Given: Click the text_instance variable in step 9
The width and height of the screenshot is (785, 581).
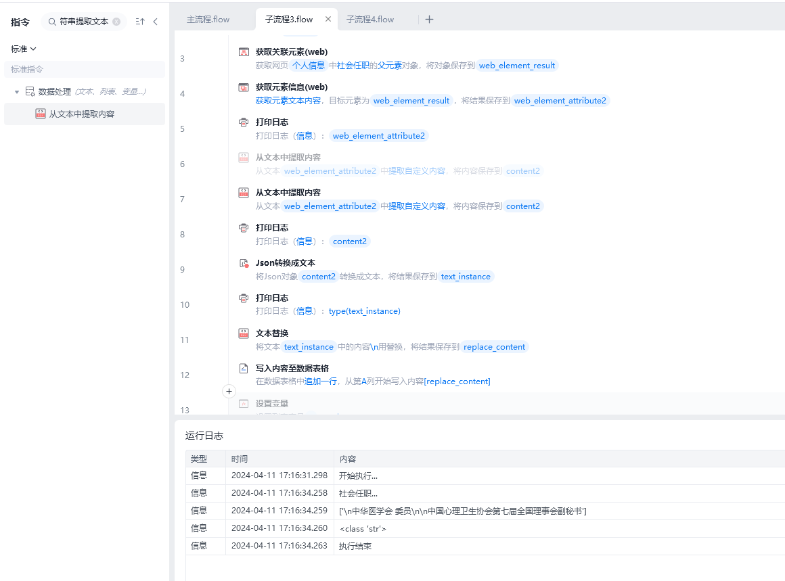Looking at the screenshot, I should tap(466, 277).
